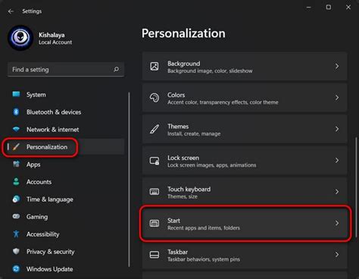The image size is (359, 279).
Task: Open the Taskbar settings title
Action: tap(178, 252)
